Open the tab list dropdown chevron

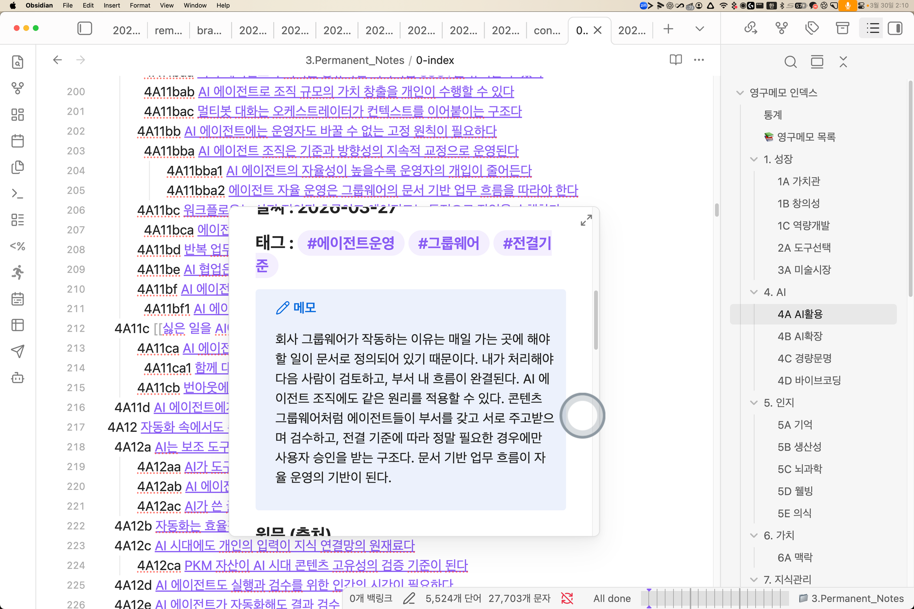(x=699, y=29)
